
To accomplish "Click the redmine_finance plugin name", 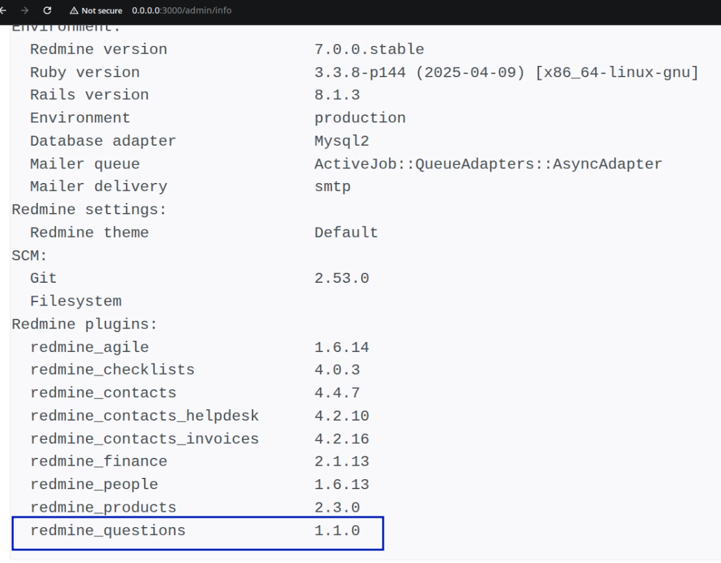I will [x=99, y=461].
